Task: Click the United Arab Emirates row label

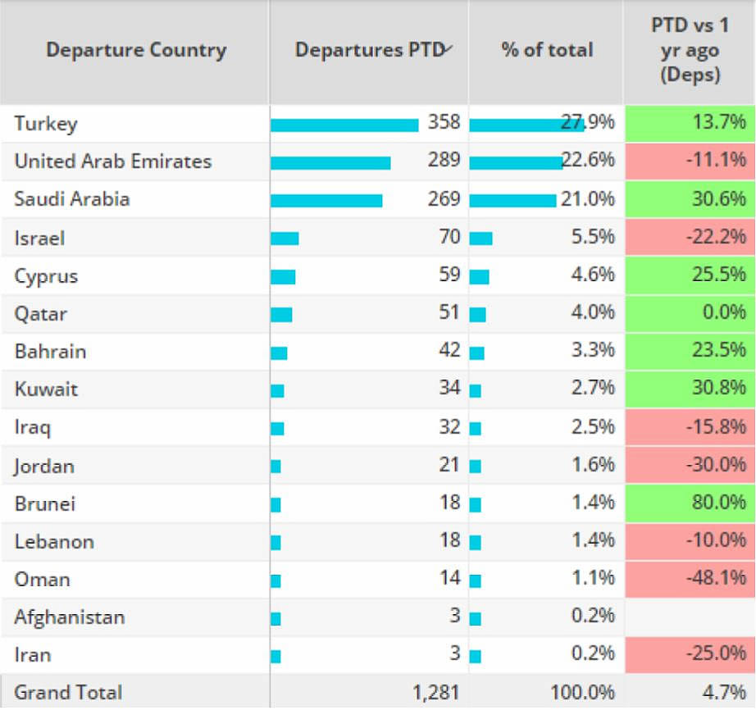Action: click(113, 162)
